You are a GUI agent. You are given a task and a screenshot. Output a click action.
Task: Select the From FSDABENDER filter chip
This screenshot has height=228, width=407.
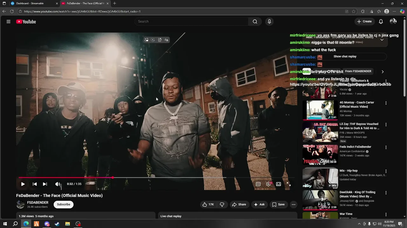358,71
